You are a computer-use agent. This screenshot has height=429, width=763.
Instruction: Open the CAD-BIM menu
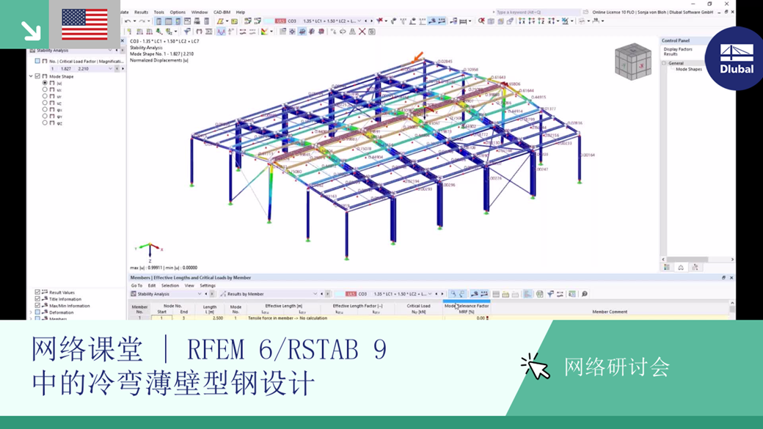(222, 12)
